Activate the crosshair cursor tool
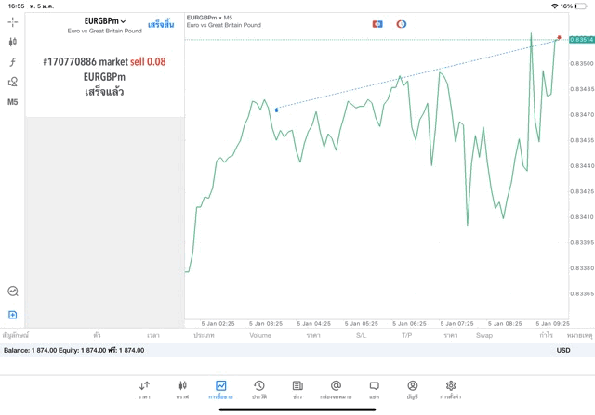 click(x=12, y=22)
